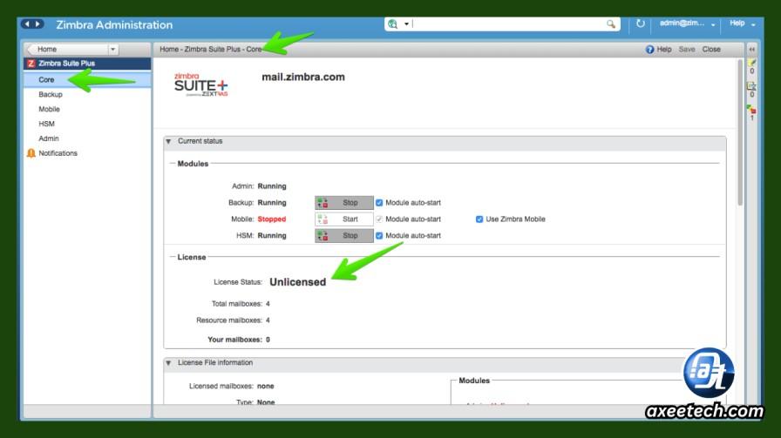Toggle Use Zimbra Mobile checkbox

pos(479,219)
